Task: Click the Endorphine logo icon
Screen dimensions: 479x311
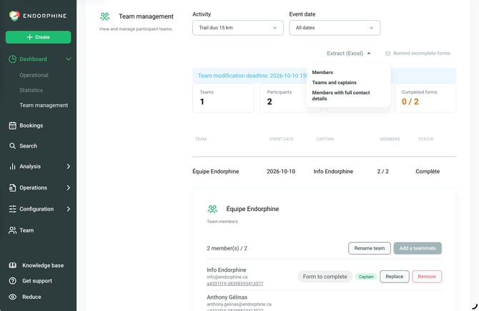Action: tap(14, 16)
